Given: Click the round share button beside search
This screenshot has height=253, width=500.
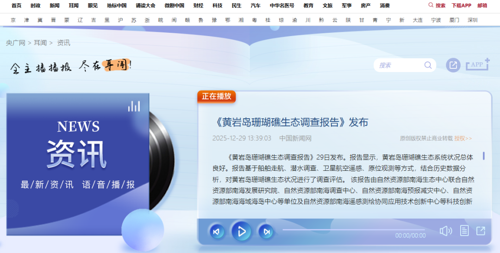Looking at the screenshot, I should click(x=453, y=65).
